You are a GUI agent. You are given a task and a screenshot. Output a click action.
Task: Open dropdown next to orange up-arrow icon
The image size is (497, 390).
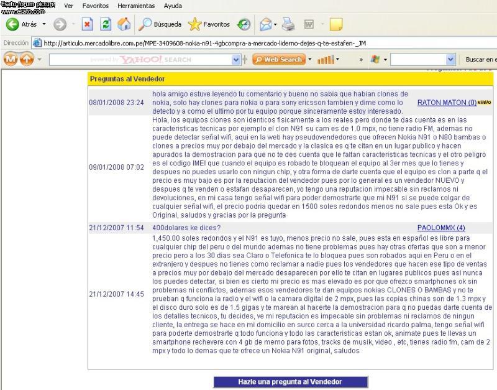(x=39, y=59)
